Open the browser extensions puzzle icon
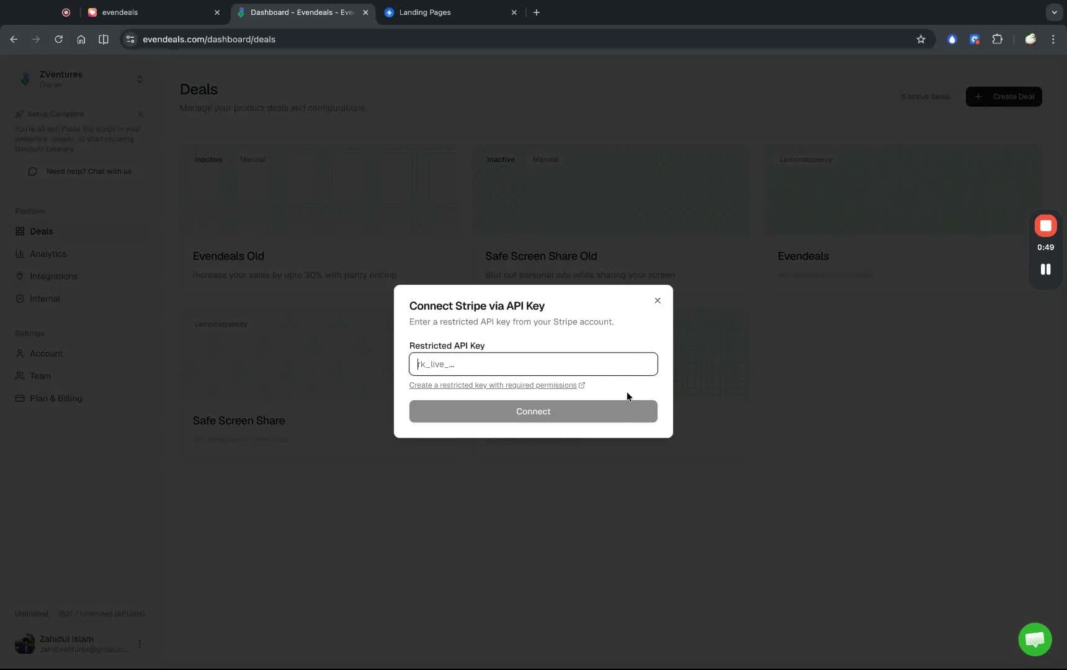The width and height of the screenshot is (1067, 670). (997, 39)
